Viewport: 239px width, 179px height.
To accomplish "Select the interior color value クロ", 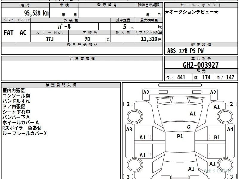I will 87,39.
